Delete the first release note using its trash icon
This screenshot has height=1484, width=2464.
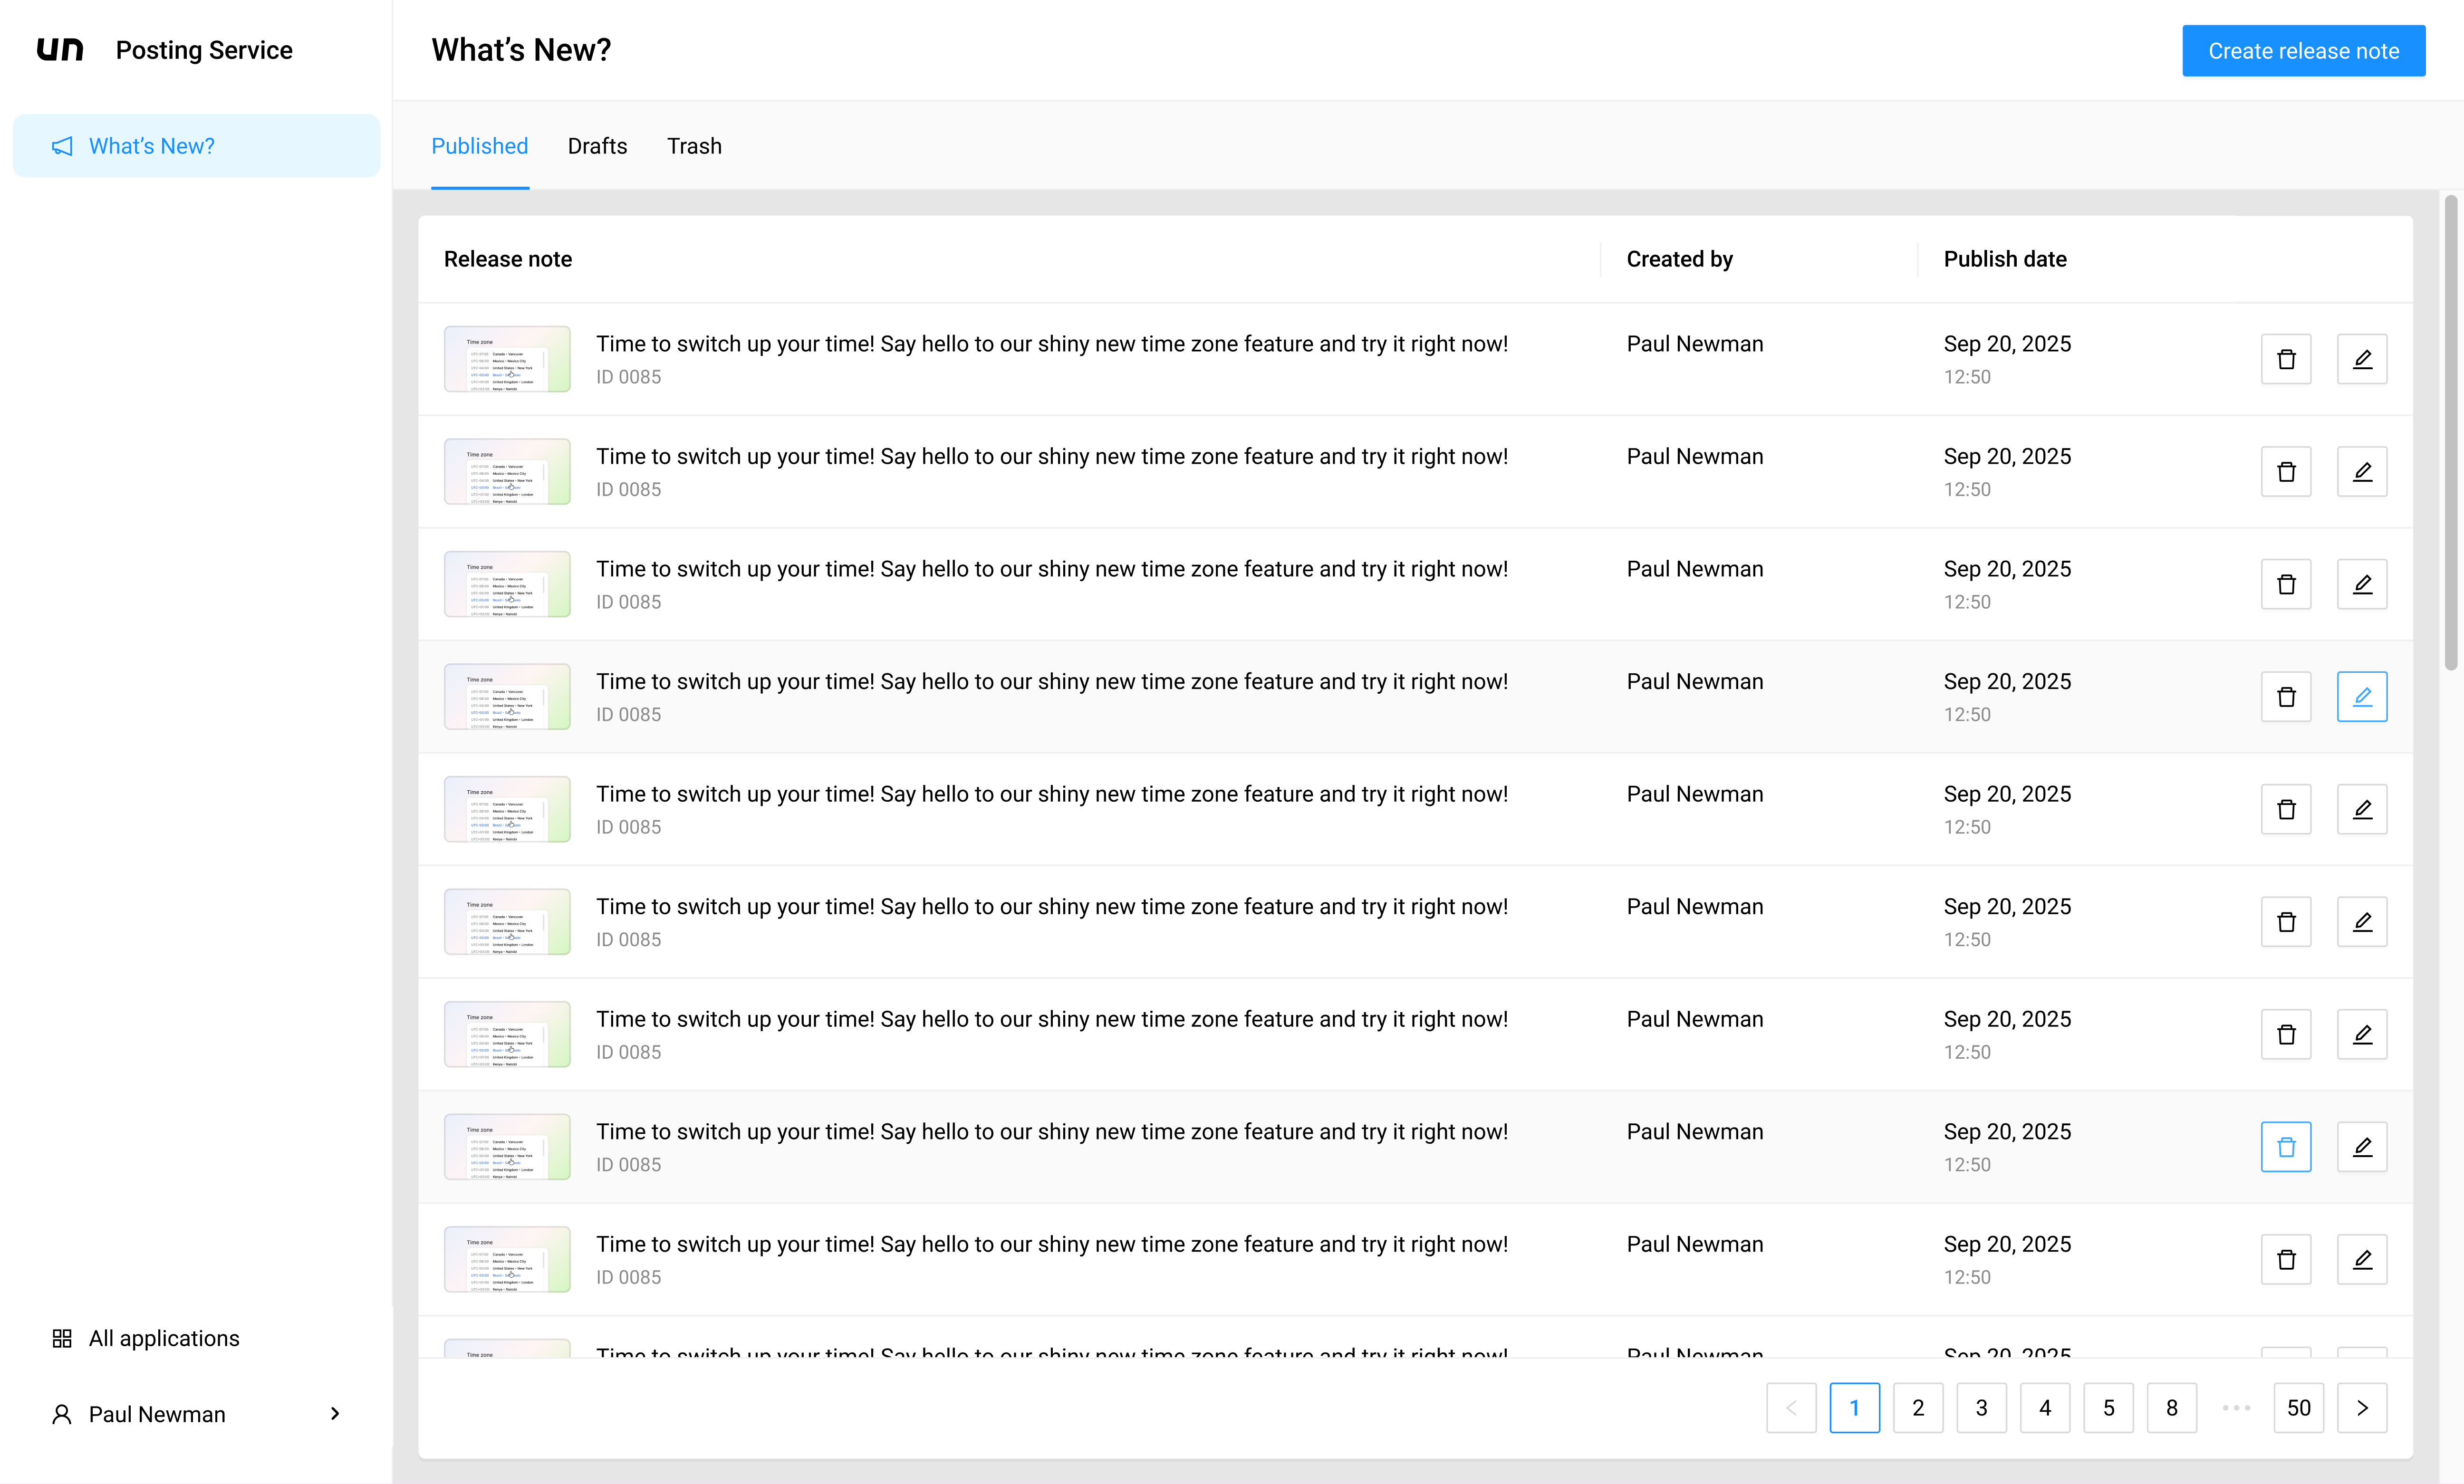coord(2286,359)
